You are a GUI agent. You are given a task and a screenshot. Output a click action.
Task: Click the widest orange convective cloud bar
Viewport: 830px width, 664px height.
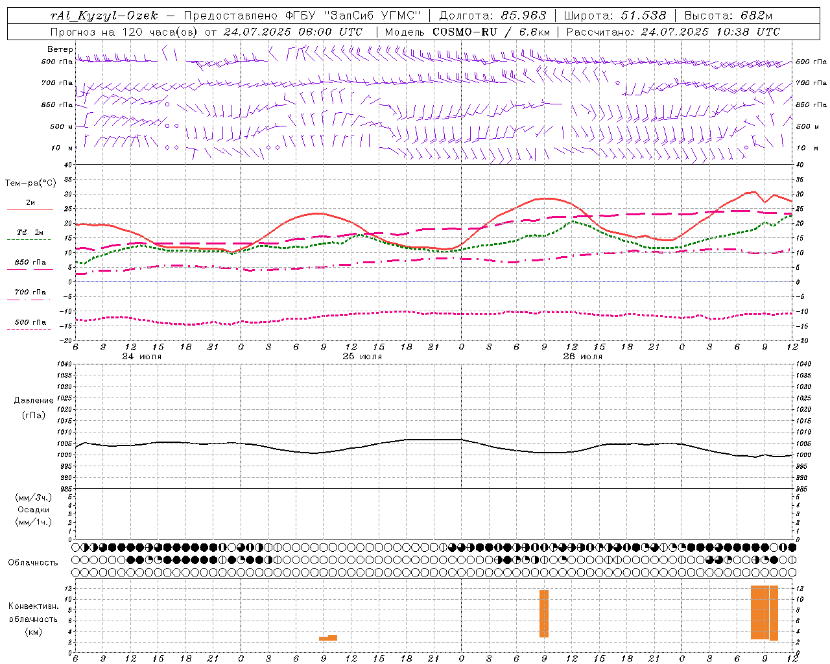(x=760, y=613)
